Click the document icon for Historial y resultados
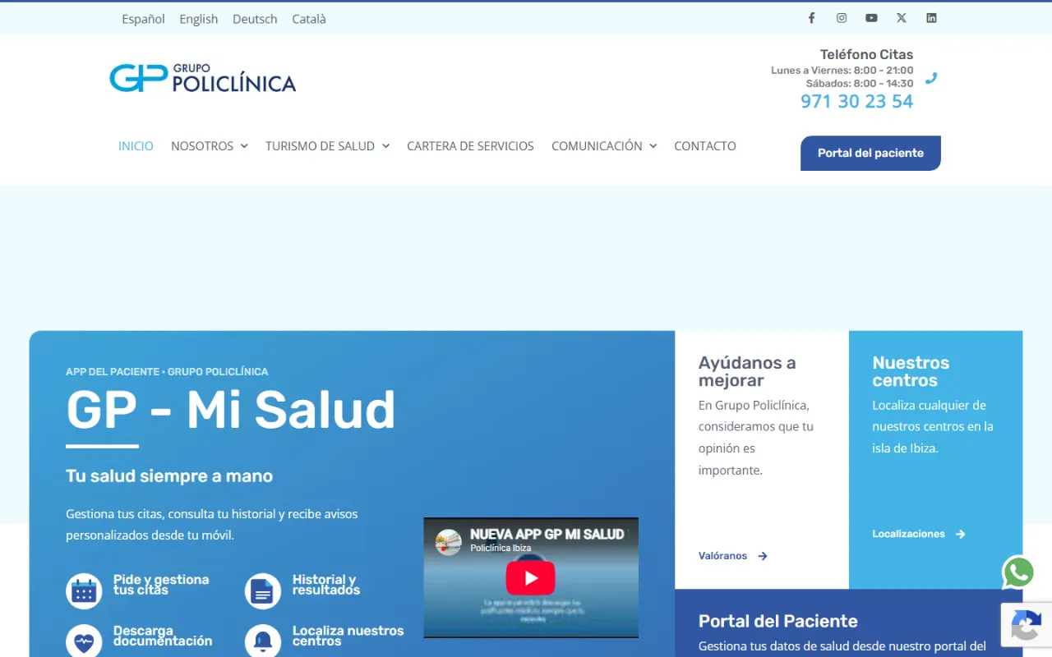1052x657 pixels. pyautogui.click(x=263, y=591)
